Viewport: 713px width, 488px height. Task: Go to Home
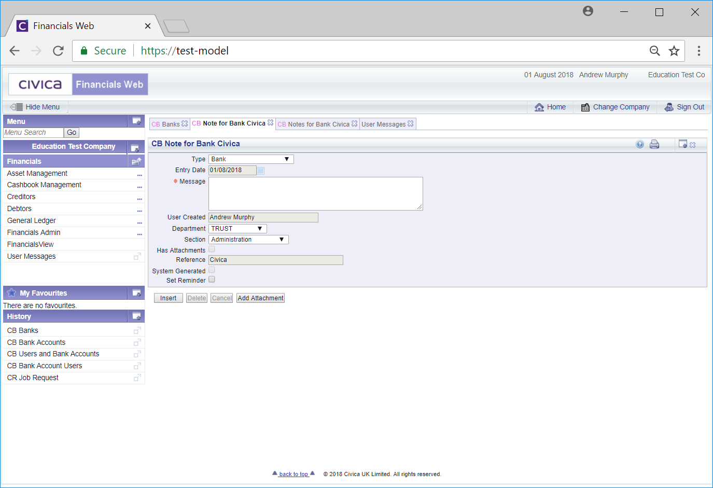point(550,107)
